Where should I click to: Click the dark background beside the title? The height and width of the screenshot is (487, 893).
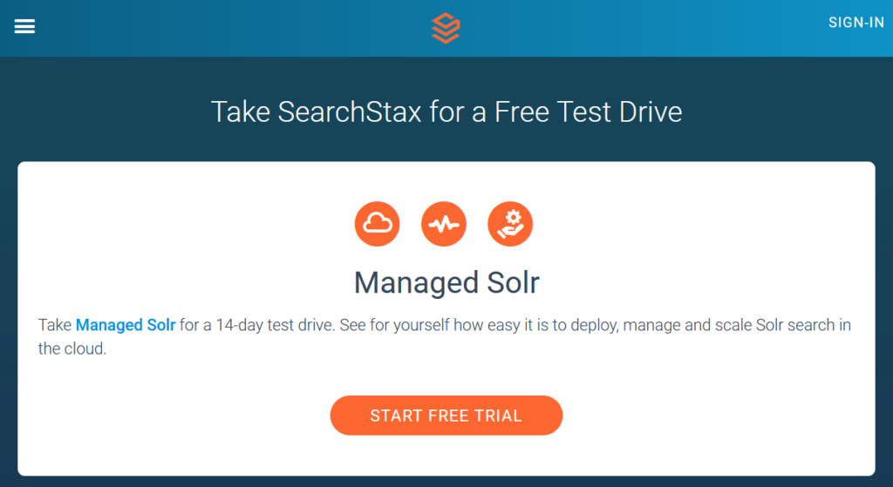point(103,112)
